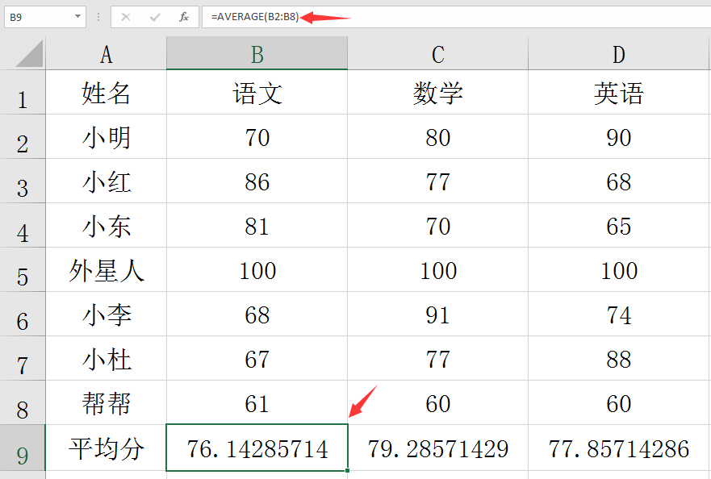Select column C header

point(437,54)
